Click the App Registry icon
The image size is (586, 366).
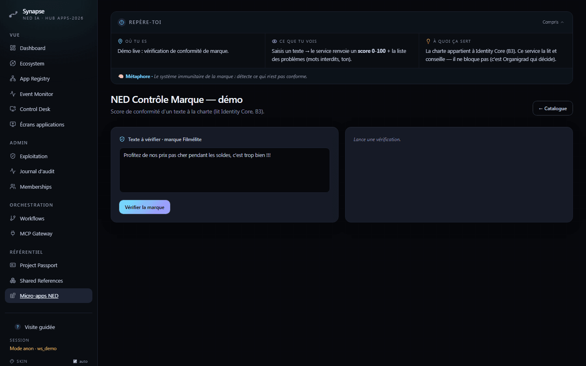pyautogui.click(x=13, y=78)
